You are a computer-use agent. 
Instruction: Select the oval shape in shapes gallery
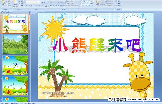[x=92, y=1]
